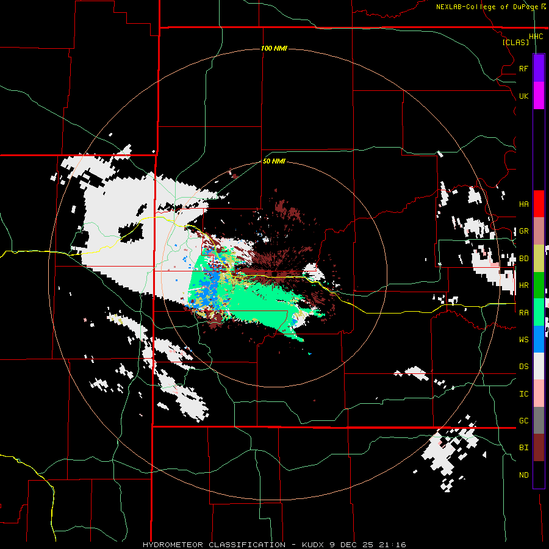Click the UK magenta legend swatch
549x549 pixels.
tap(539, 96)
